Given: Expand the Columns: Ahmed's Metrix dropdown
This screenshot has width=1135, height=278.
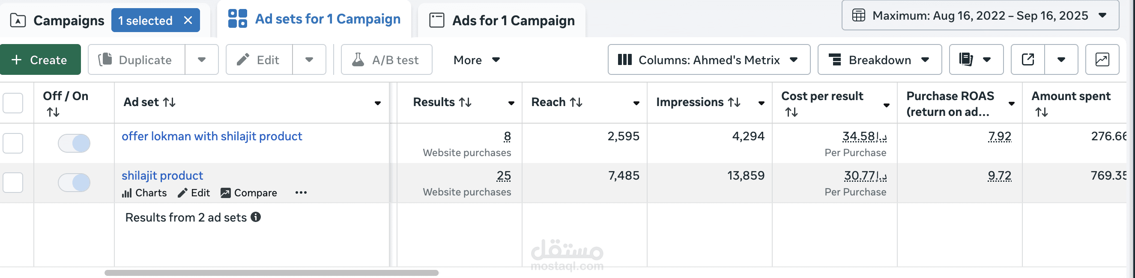Looking at the screenshot, I should coord(708,59).
